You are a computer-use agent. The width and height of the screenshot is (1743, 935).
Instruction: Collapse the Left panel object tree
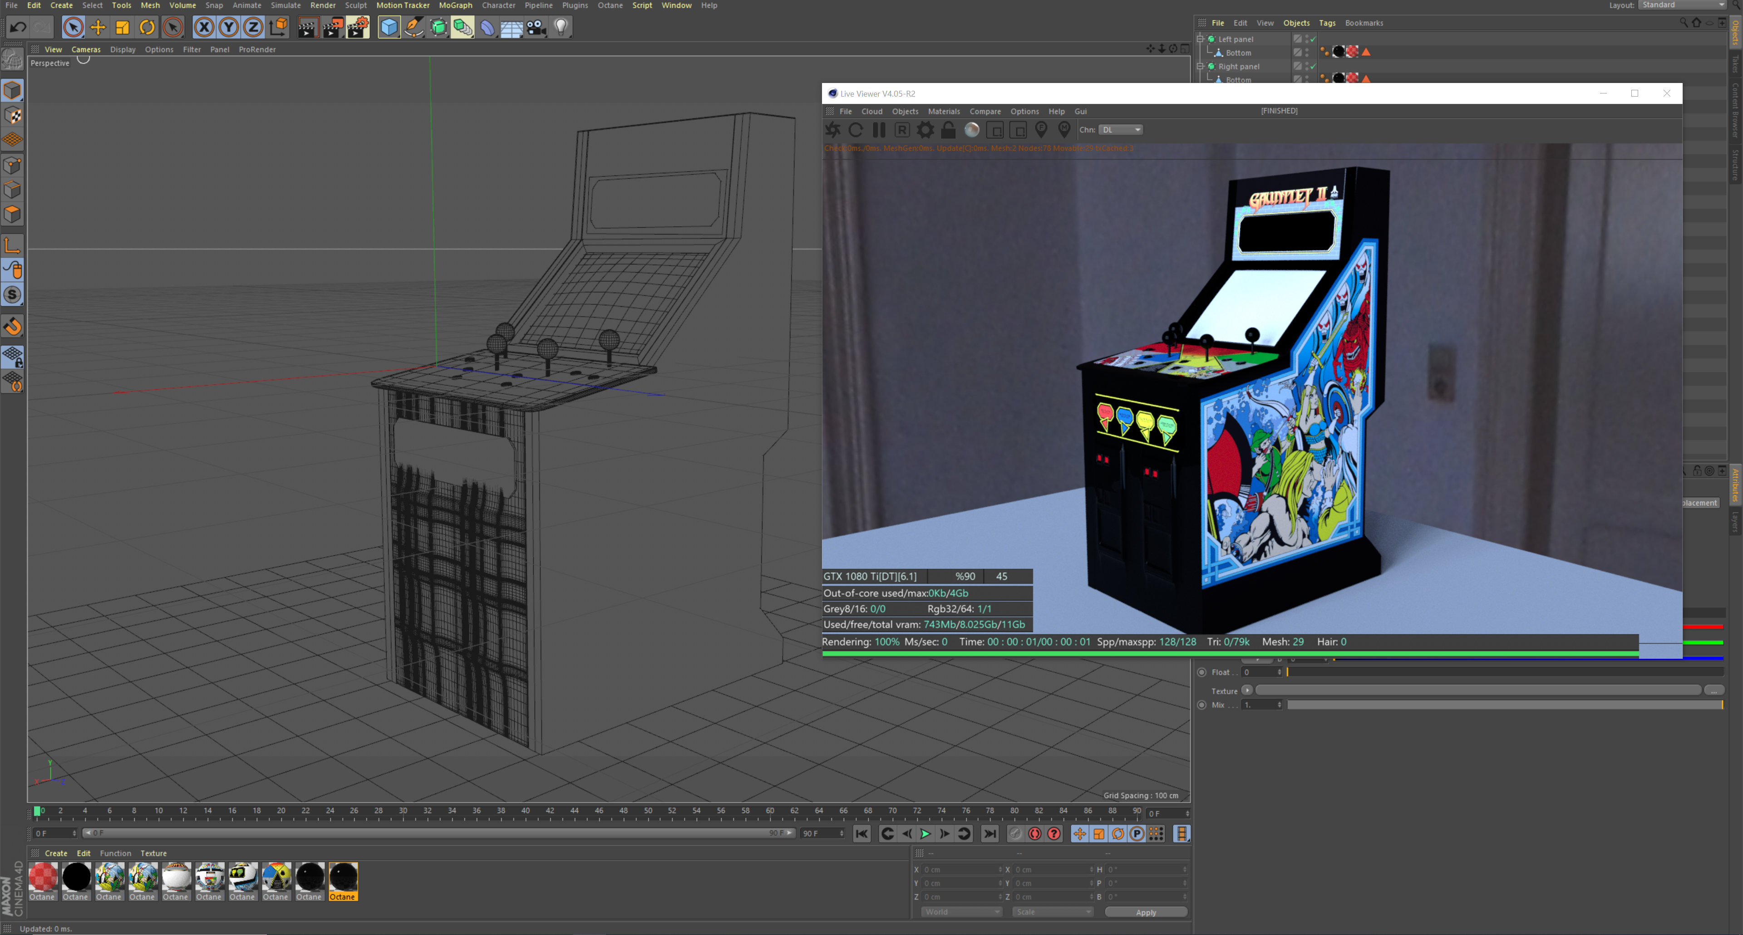[1200, 39]
